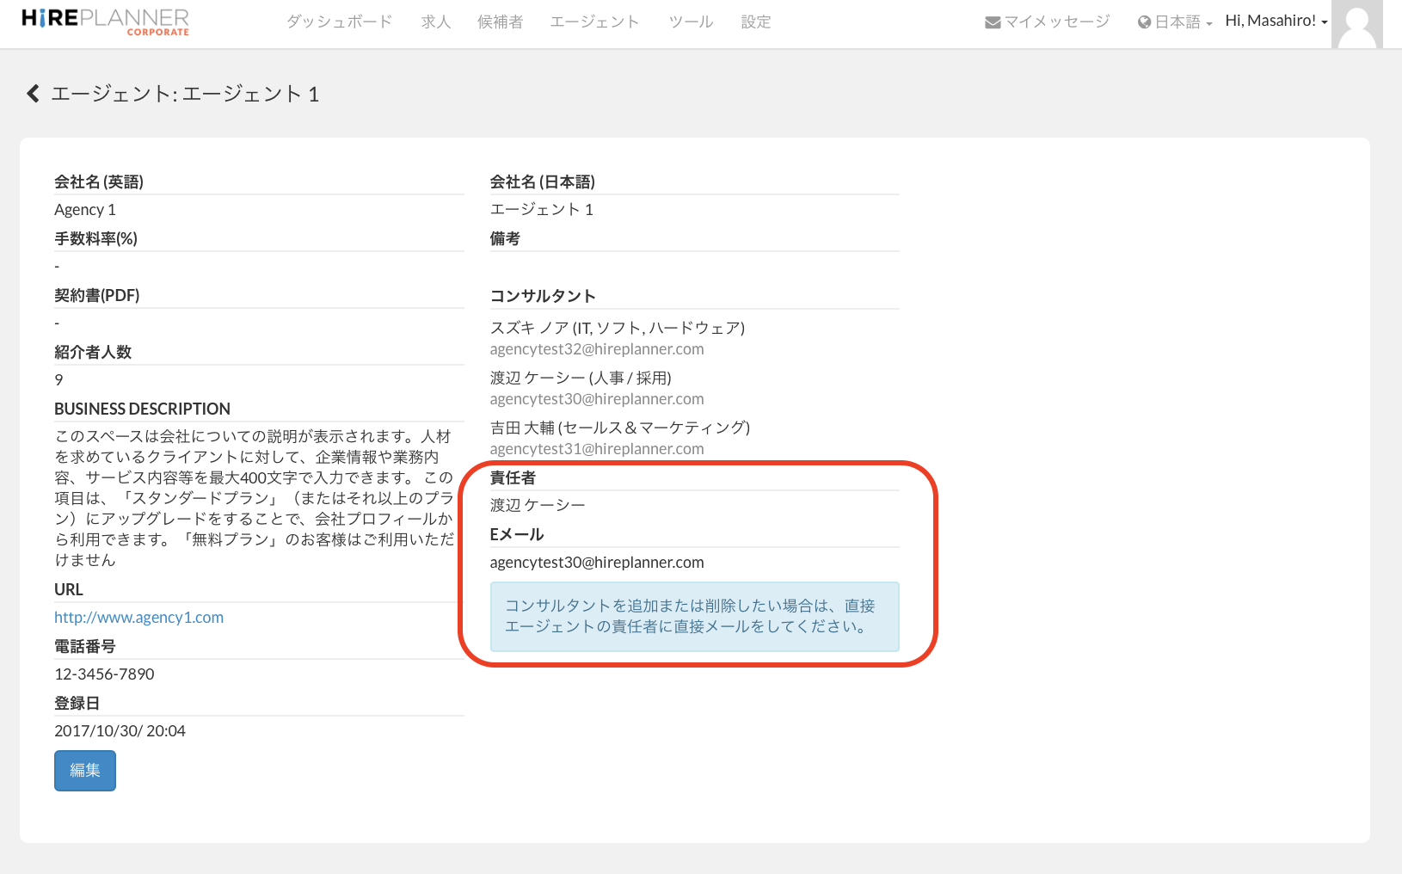The height and width of the screenshot is (874, 1402).
Task: Open the user avatar profile picture
Action: (x=1356, y=24)
